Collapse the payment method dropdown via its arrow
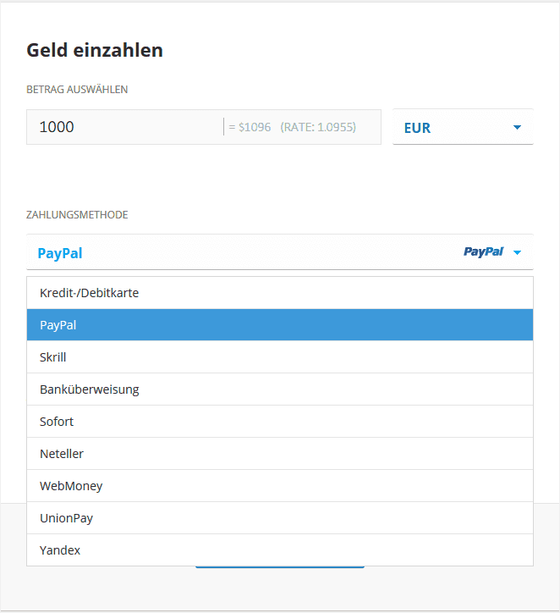Image resolution: width=560 pixels, height=613 pixels. [x=517, y=252]
